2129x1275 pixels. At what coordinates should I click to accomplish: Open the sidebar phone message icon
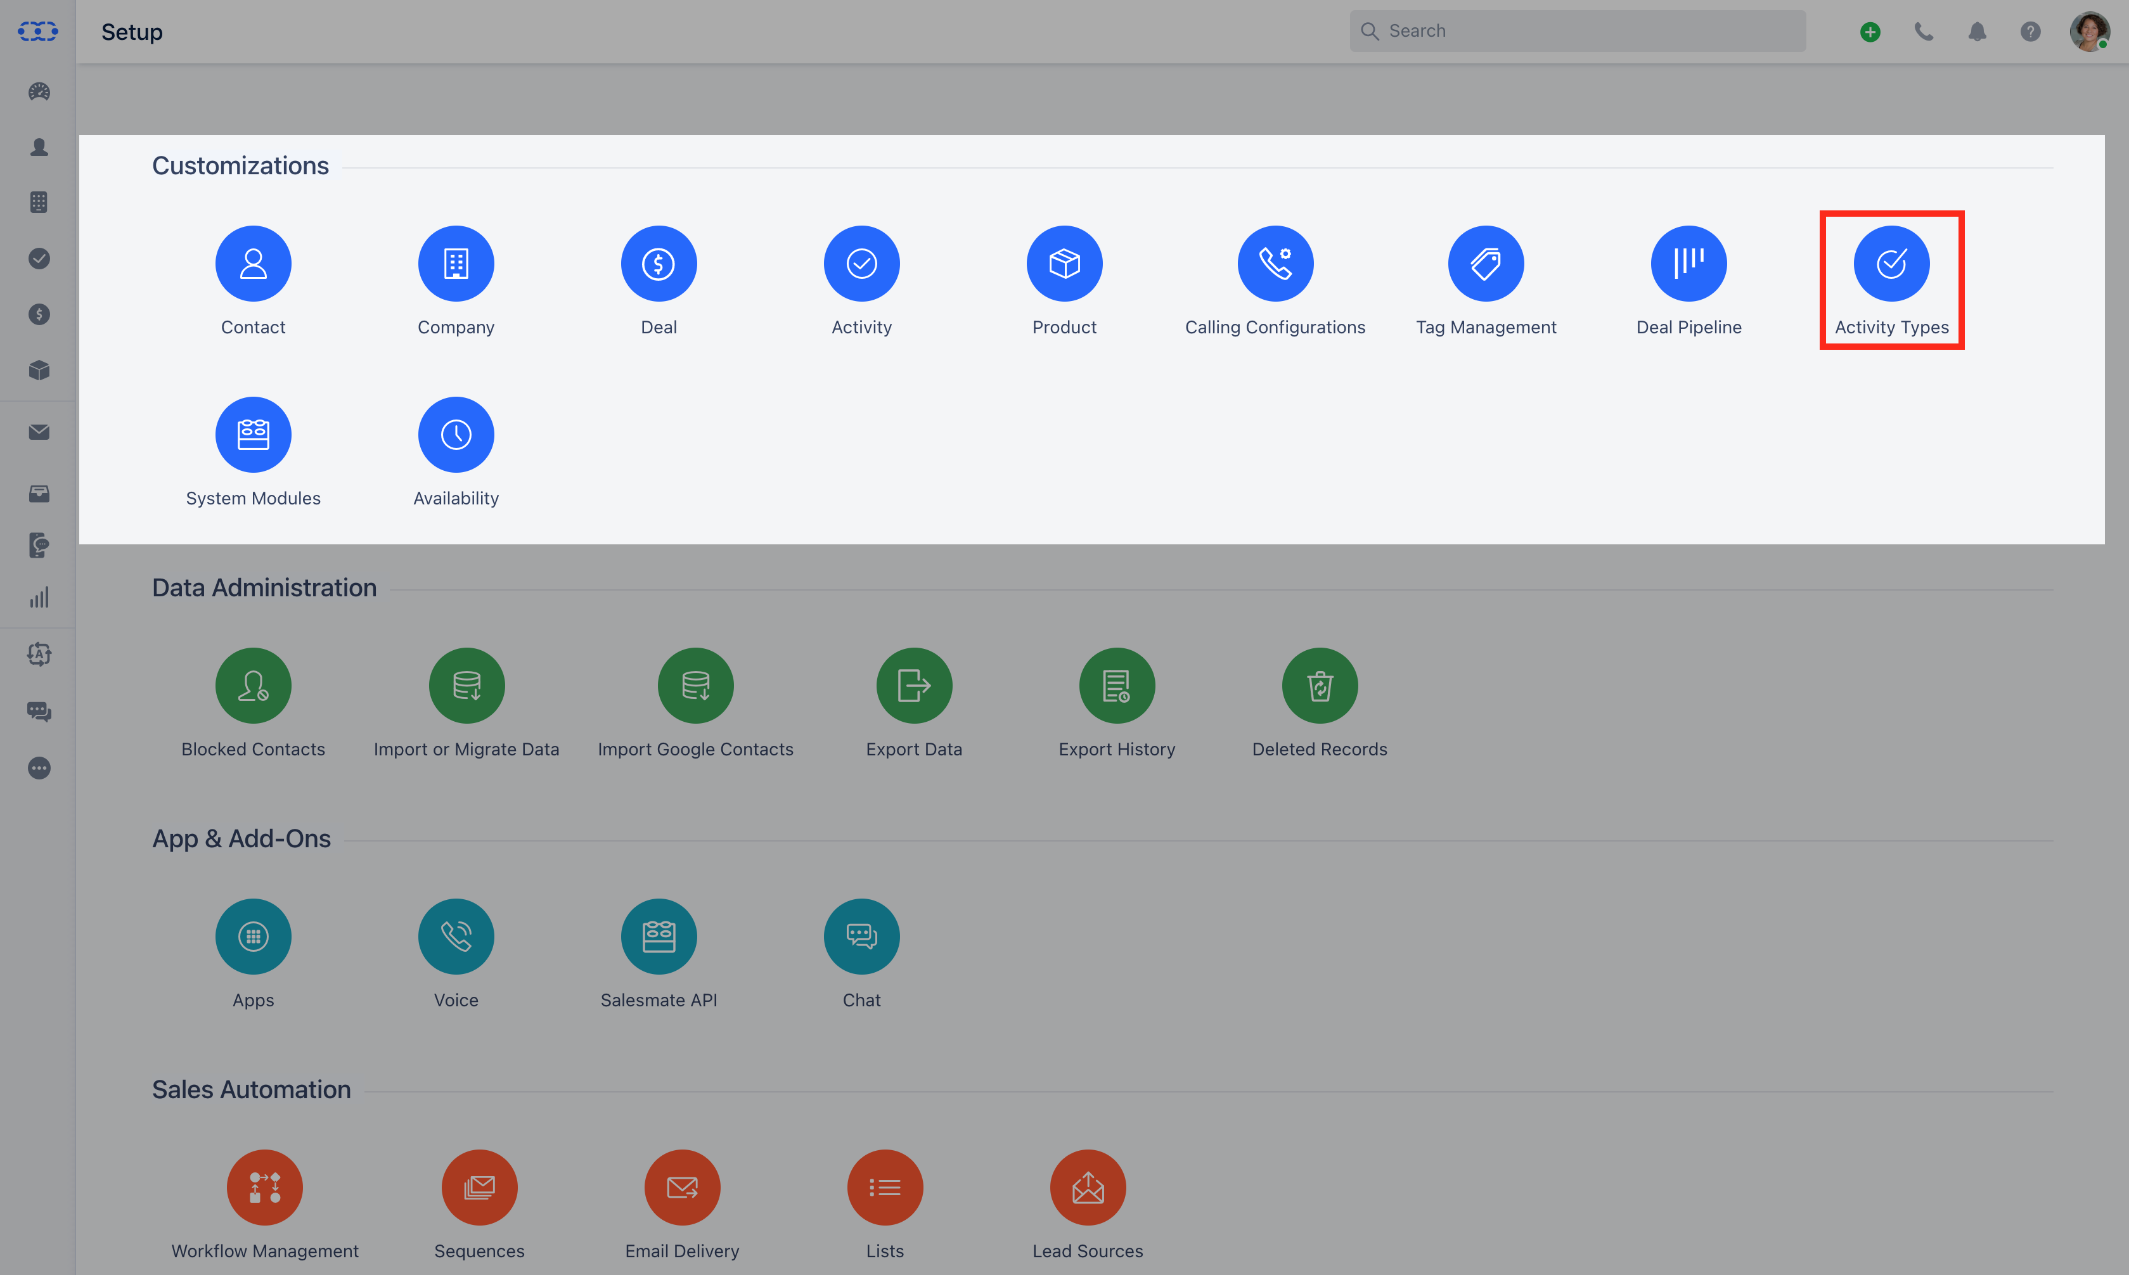[39, 545]
